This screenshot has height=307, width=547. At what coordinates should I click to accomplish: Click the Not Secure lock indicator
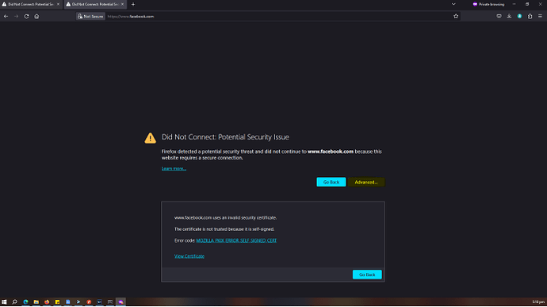pyautogui.click(x=90, y=17)
